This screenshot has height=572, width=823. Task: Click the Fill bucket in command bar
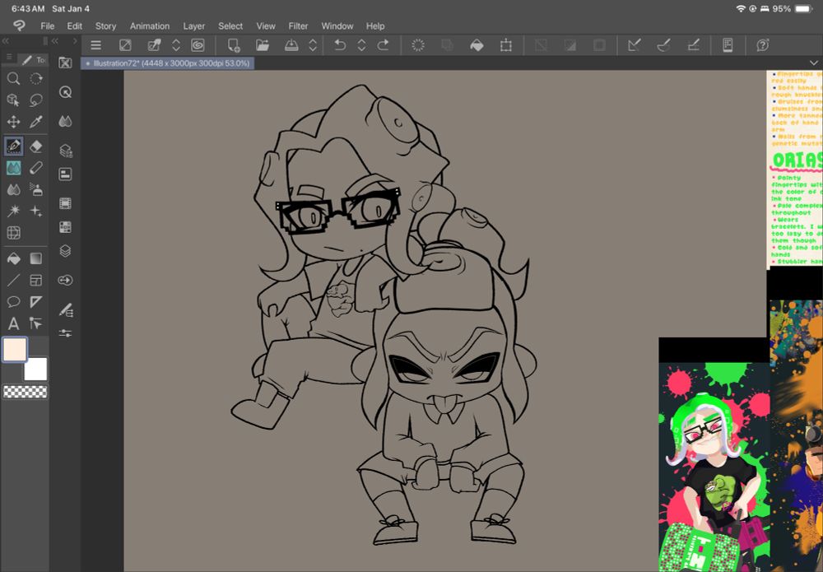(x=477, y=45)
